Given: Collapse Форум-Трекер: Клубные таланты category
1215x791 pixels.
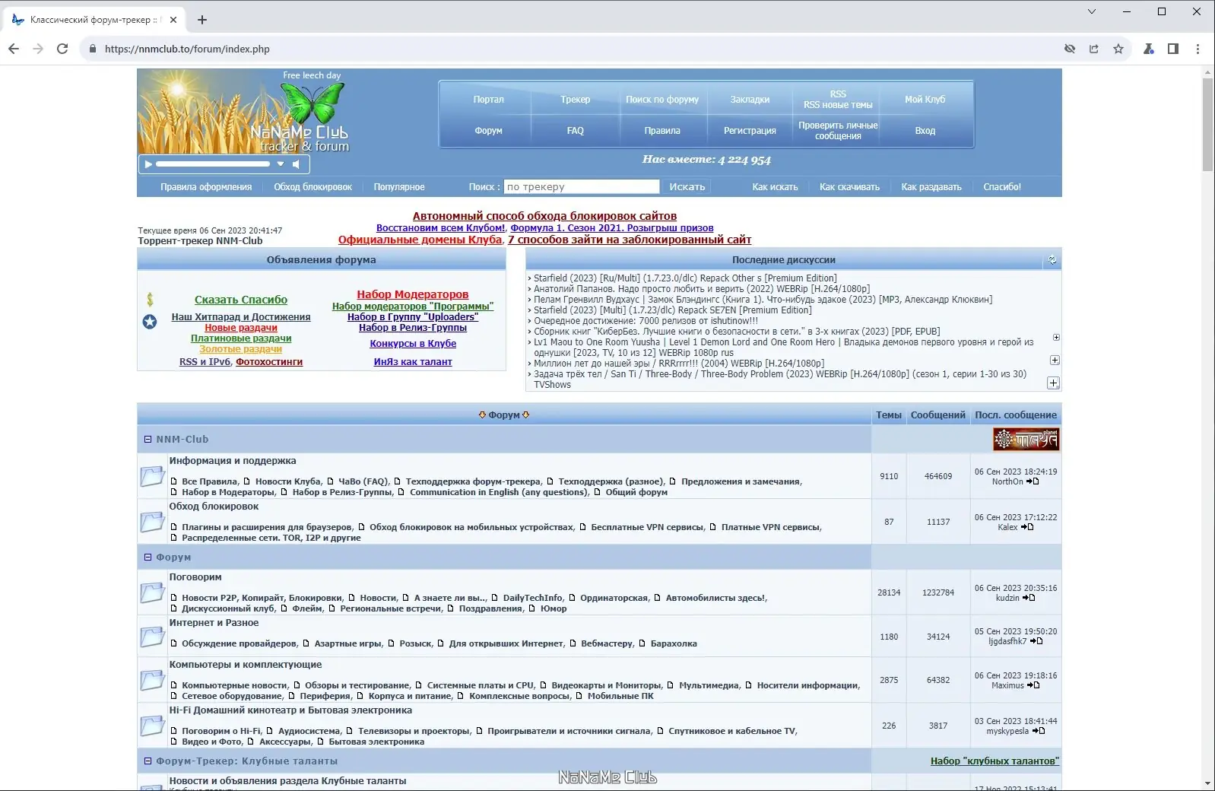Looking at the screenshot, I should point(148,761).
